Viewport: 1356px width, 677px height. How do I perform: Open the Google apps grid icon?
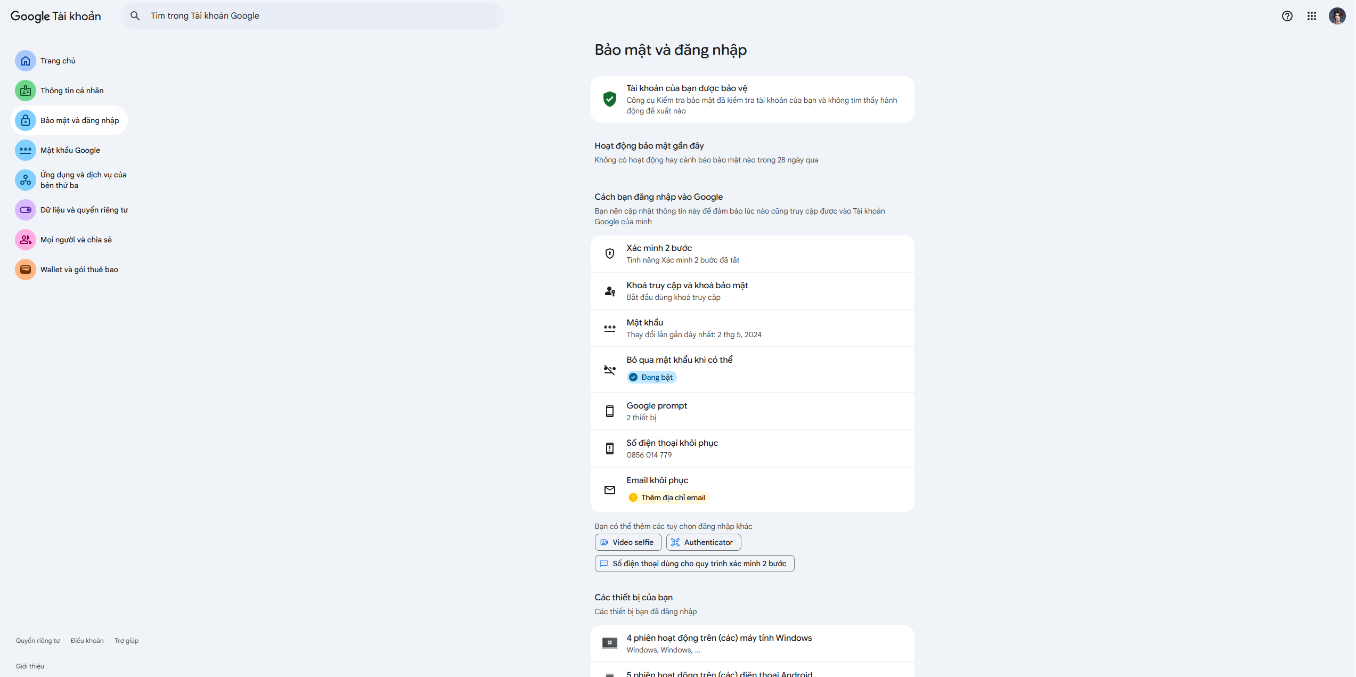click(x=1311, y=16)
